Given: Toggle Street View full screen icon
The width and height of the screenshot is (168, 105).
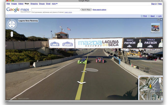Looking at the screenshot, I should tap(159, 19).
